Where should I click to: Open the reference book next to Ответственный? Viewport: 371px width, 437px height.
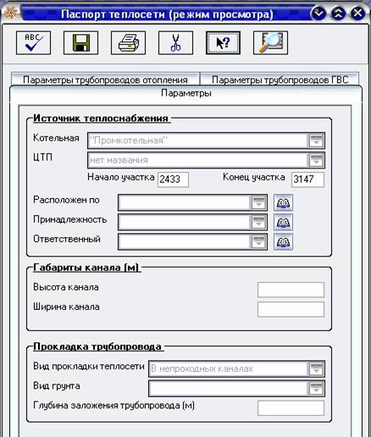point(283,241)
